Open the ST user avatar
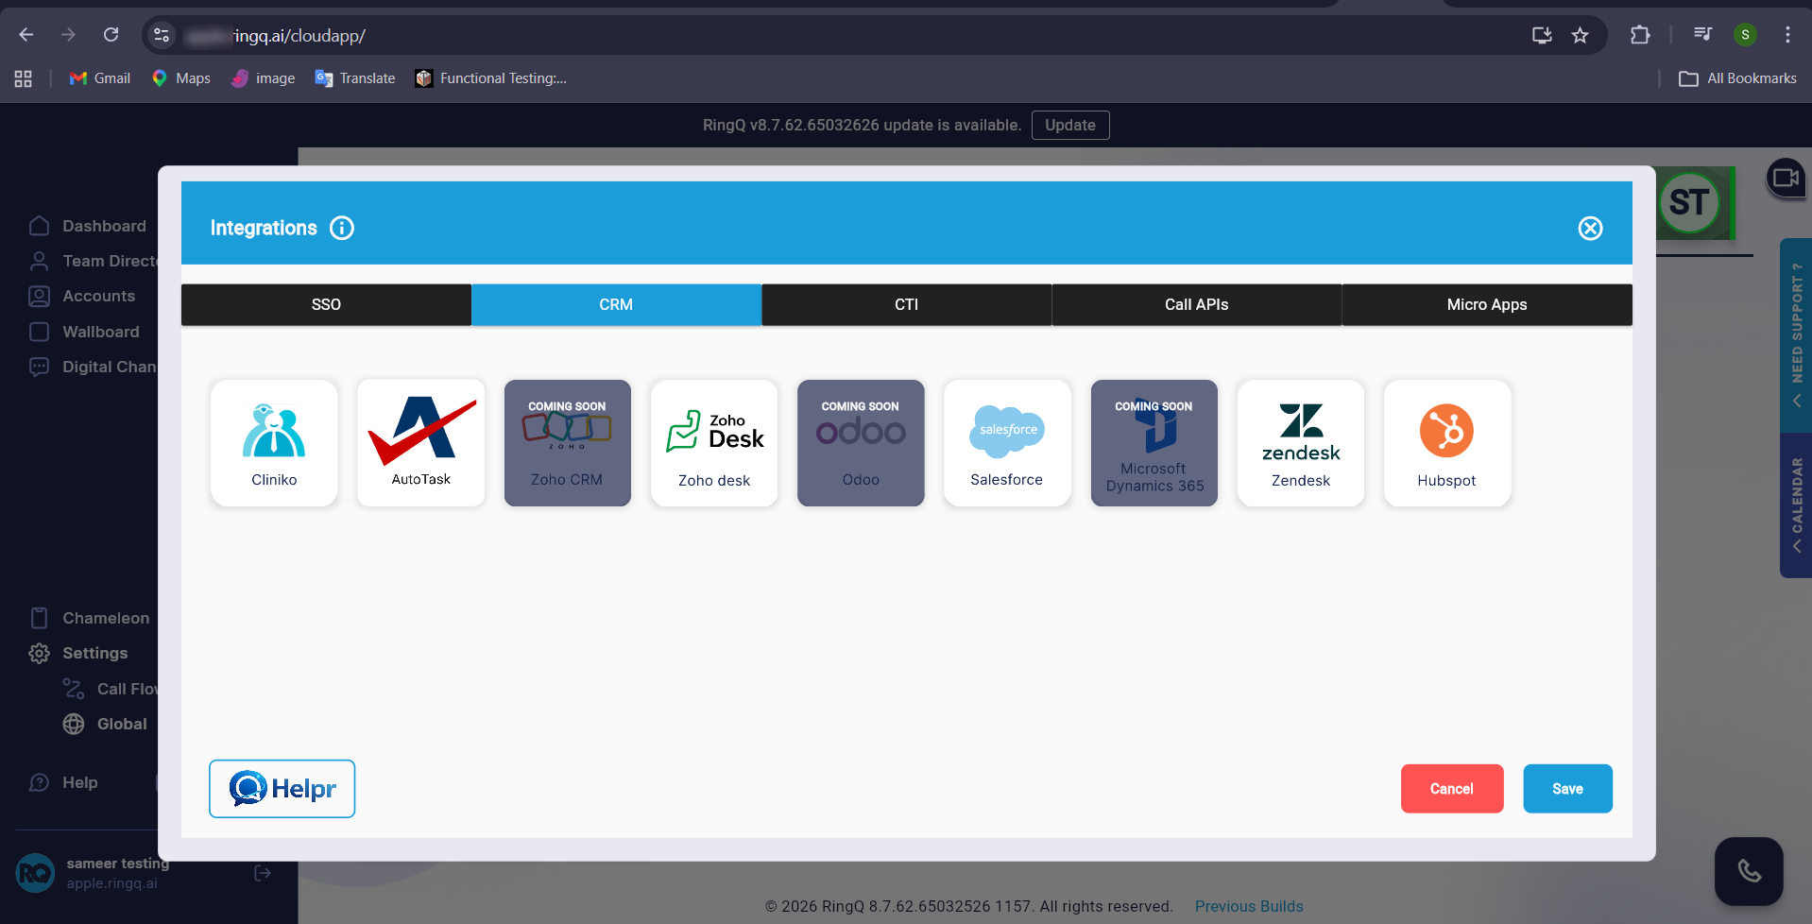Viewport: 1812px width, 924px height. (1689, 202)
